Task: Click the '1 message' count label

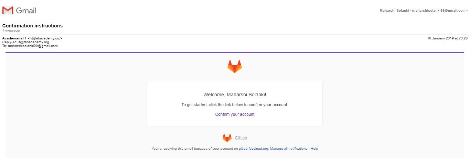Action: (x=11, y=30)
